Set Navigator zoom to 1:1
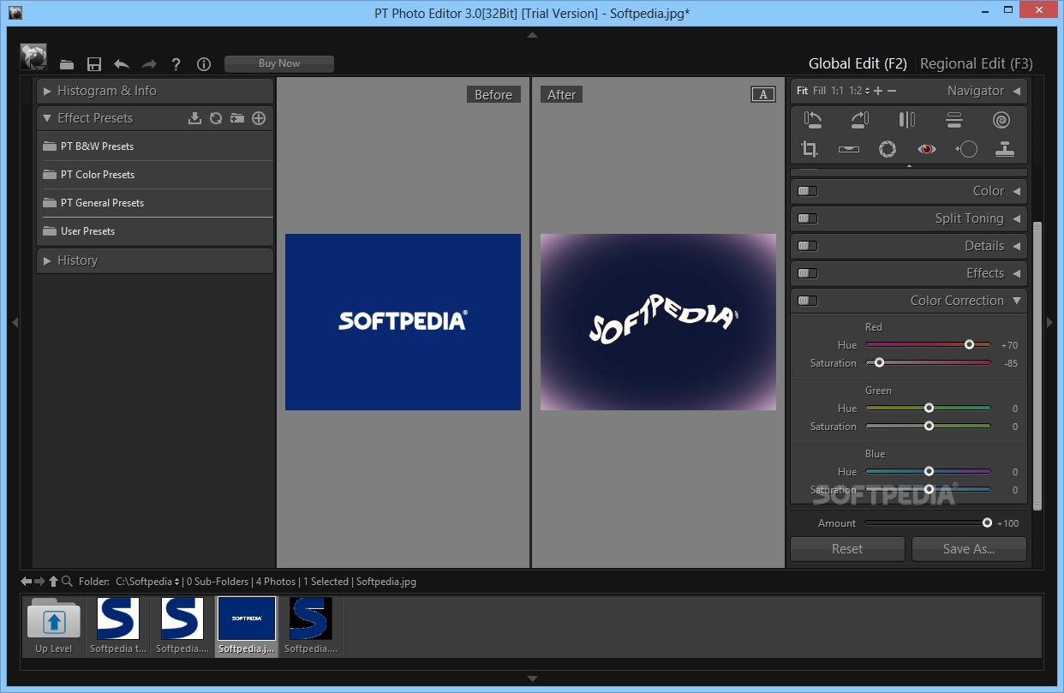The image size is (1064, 693). [x=837, y=91]
